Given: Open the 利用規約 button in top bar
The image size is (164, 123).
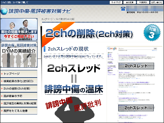Looking at the screenshot, I should point(143,2).
